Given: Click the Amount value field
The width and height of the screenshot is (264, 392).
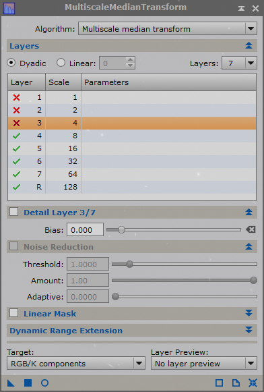Looking at the screenshot, I should click(88, 280).
